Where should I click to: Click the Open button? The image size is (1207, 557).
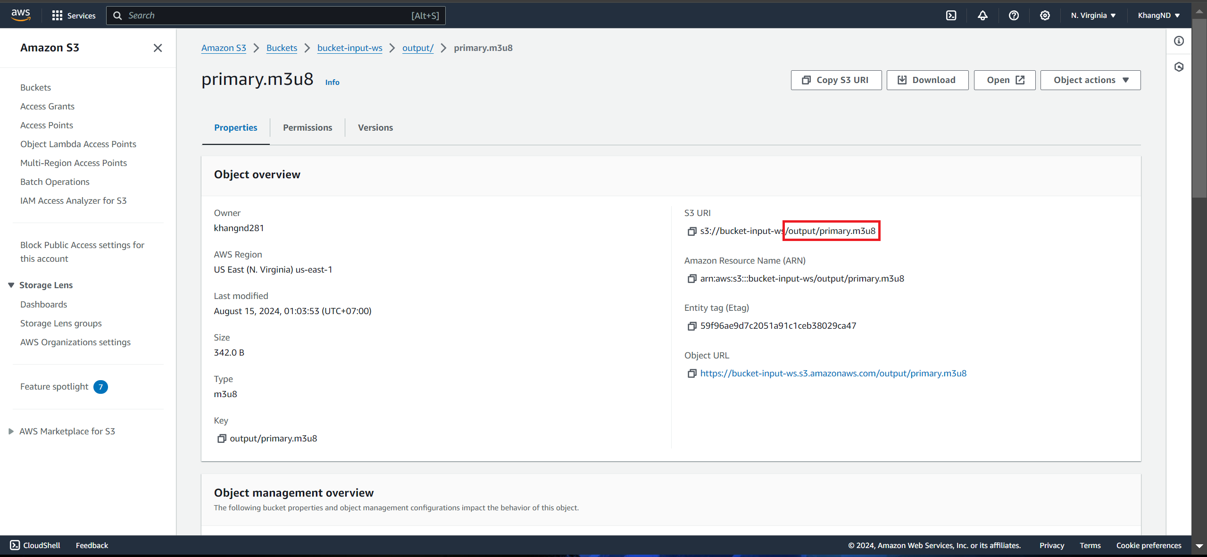[1005, 80]
